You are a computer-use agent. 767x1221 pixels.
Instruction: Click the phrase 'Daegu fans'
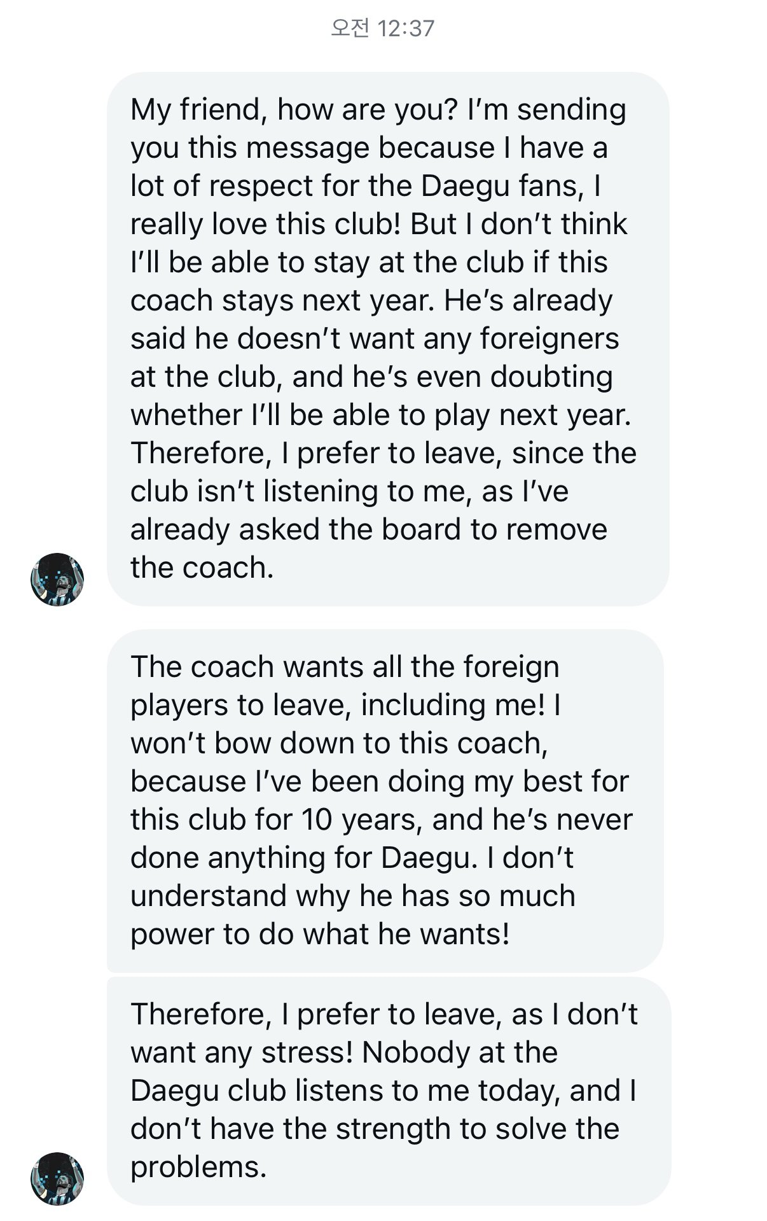pyautogui.click(x=501, y=186)
